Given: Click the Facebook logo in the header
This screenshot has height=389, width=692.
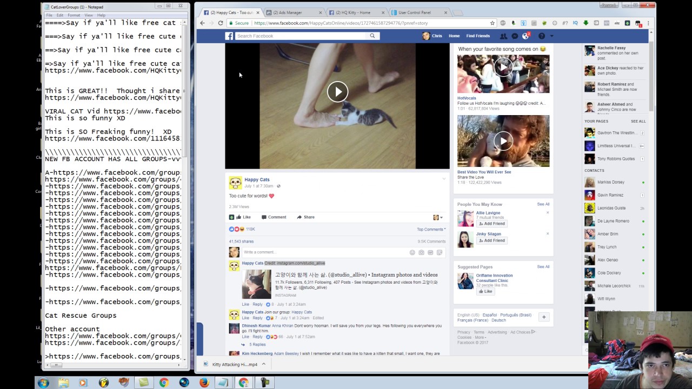Looking at the screenshot, I should pyautogui.click(x=229, y=36).
